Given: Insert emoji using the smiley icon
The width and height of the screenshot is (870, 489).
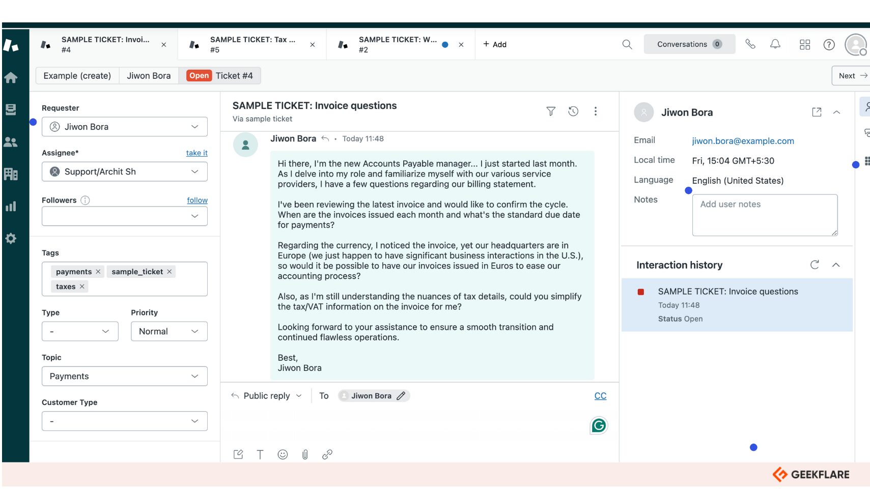Looking at the screenshot, I should (x=283, y=454).
